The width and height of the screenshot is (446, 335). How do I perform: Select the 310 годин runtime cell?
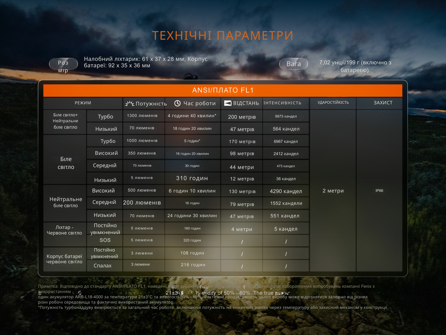click(192, 178)
